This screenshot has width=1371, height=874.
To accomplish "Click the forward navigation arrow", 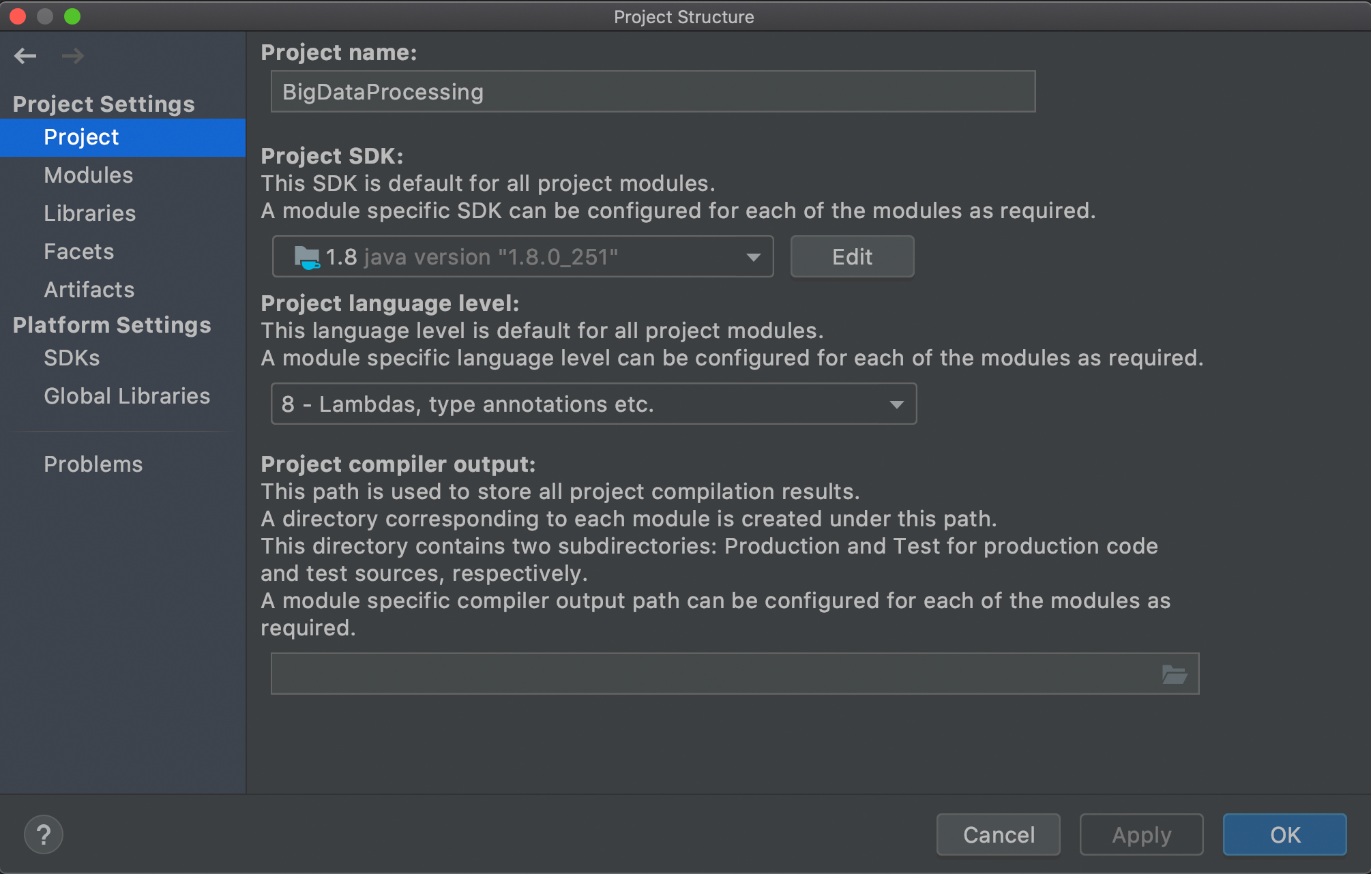I will (73, 56).
